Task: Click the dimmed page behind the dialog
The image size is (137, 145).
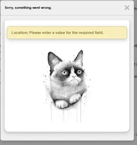Action: (135, 90)
